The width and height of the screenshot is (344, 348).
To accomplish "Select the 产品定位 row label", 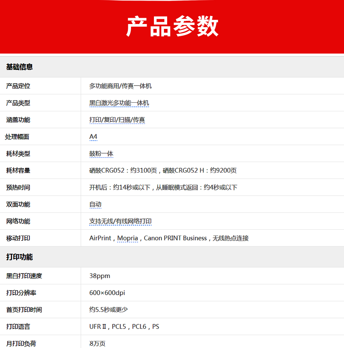I will (x=18, y=86).
